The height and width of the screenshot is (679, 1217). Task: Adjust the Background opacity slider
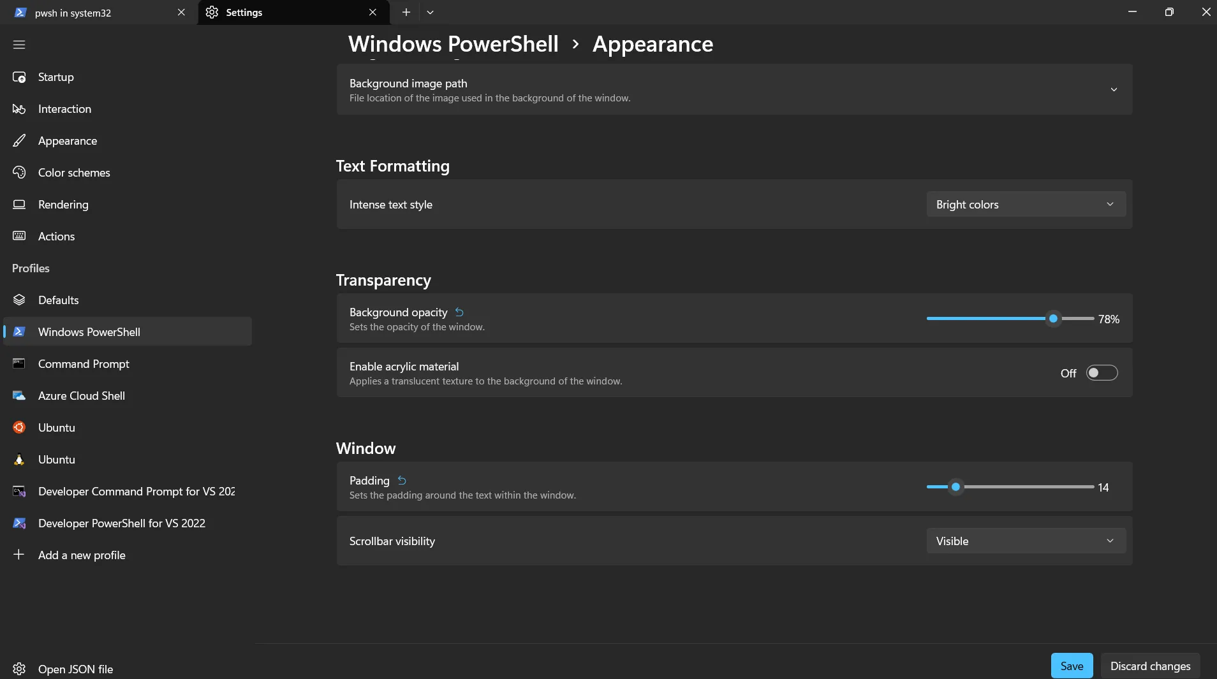tap(1053, 318)
